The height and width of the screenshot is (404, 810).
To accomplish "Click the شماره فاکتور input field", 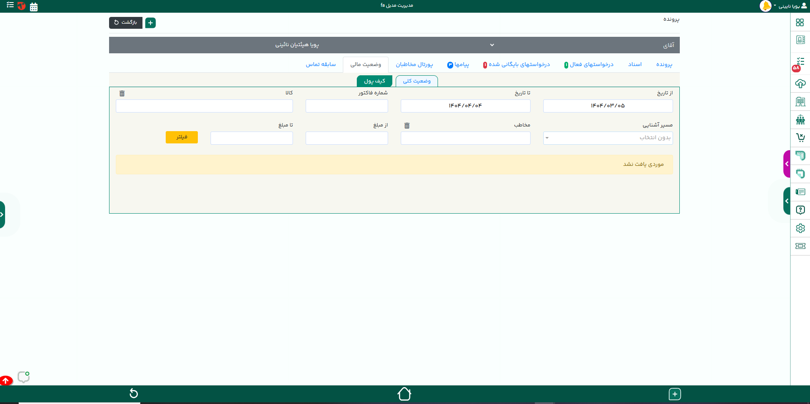I will point(347,106).
